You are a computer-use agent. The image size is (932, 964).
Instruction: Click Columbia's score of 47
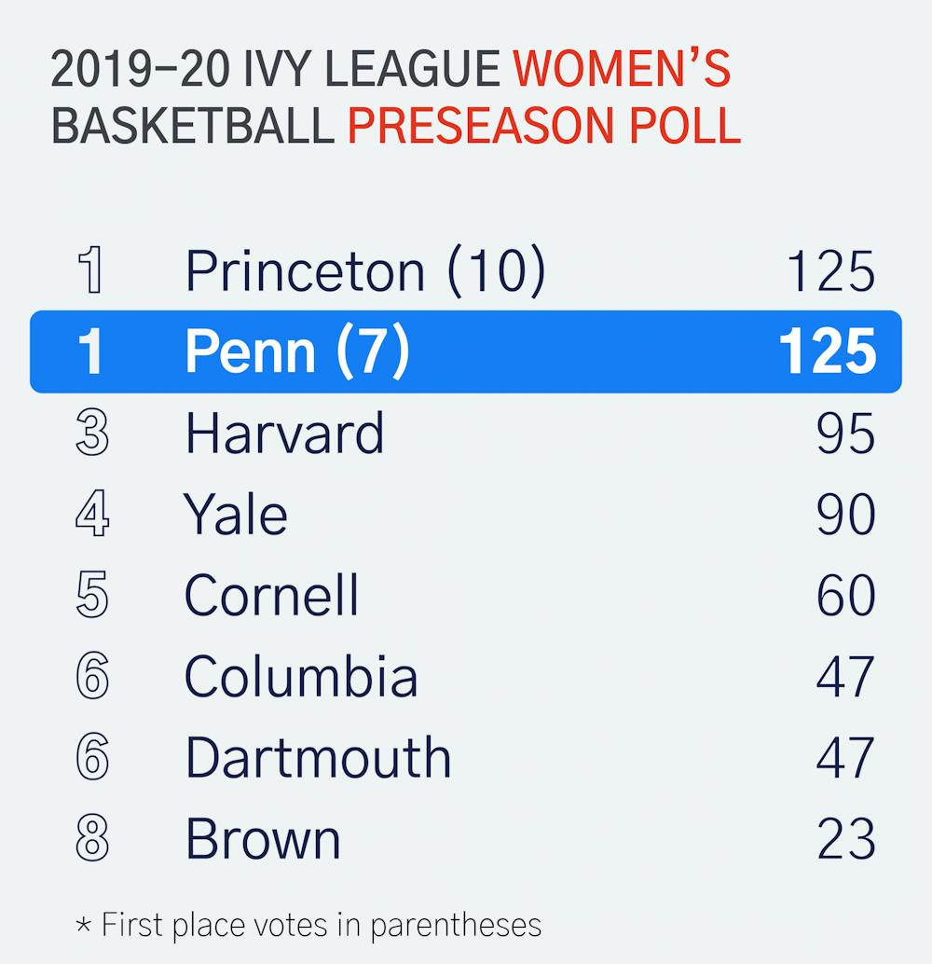pyautogui.click(x=845, y=677)
